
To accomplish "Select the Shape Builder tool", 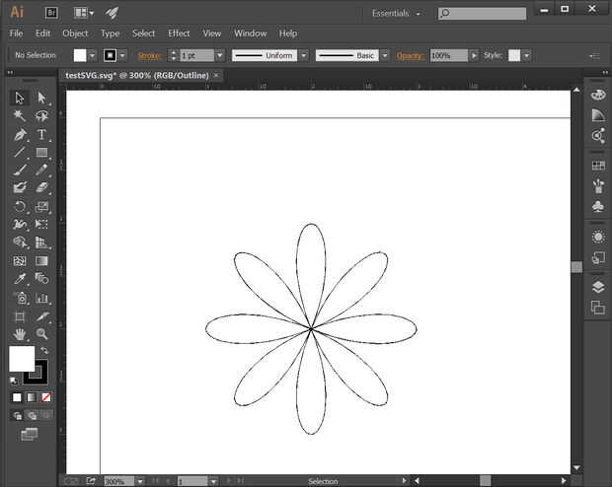I will point(19,243).
